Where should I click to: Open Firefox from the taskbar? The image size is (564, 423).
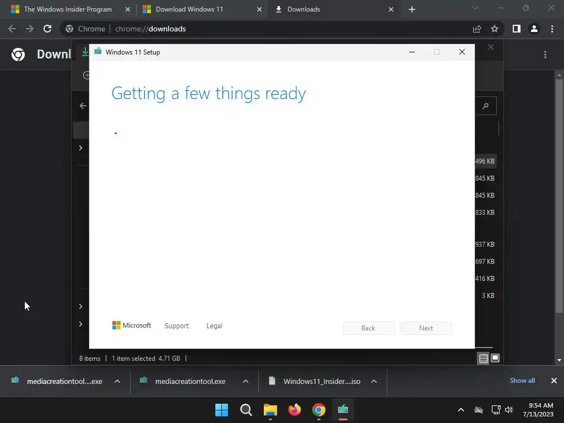click(295, 410)
